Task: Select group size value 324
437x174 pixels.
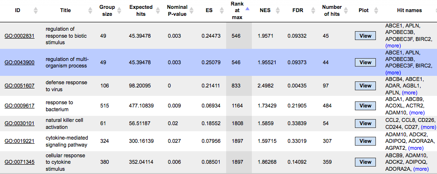Action: (x=104, y=141)
